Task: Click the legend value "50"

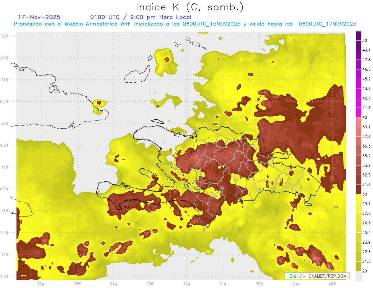Action: 365,40
